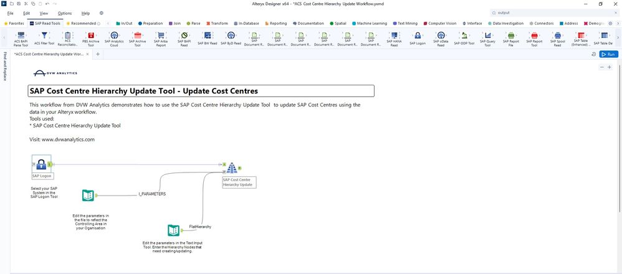The image size is (622, 274).
Task: Open the Edit menu
Action: pos(27,13)
